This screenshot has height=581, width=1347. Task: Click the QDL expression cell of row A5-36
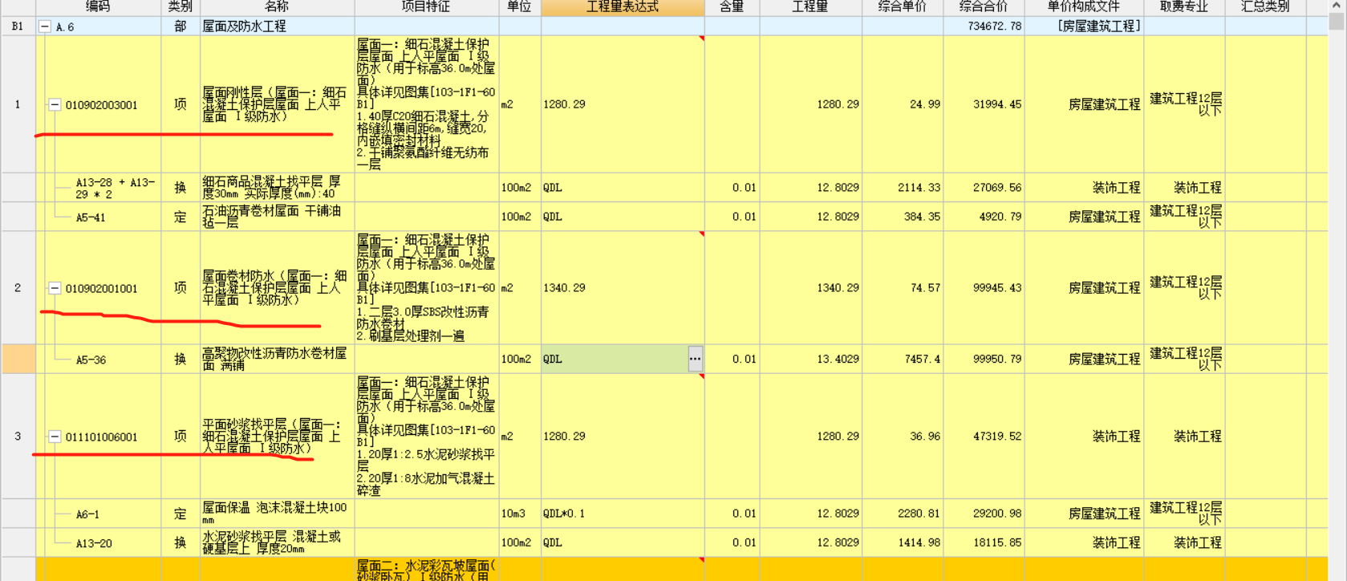click(x=614, y=360)
